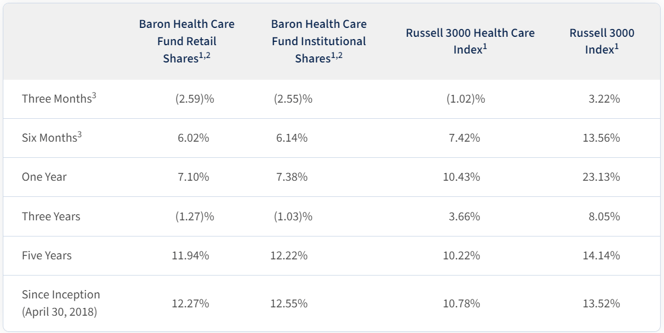Click the 3.66% three-year Health Care Index value
This screenshot has width=664, height=333.
click(464, 216)
